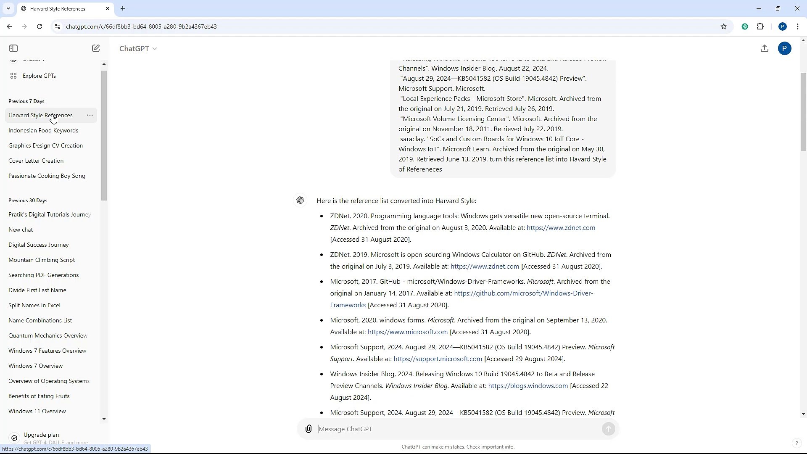807x454 pixels.
Task: Click the share chat icon
Action: pos(765,48)
